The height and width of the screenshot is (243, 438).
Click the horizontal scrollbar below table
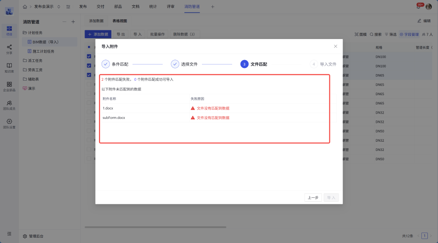click(155, 227)
